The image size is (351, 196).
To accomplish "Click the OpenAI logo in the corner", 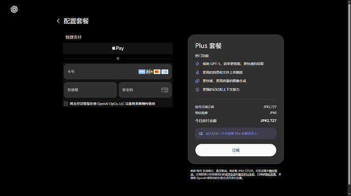I will (14, 9).
